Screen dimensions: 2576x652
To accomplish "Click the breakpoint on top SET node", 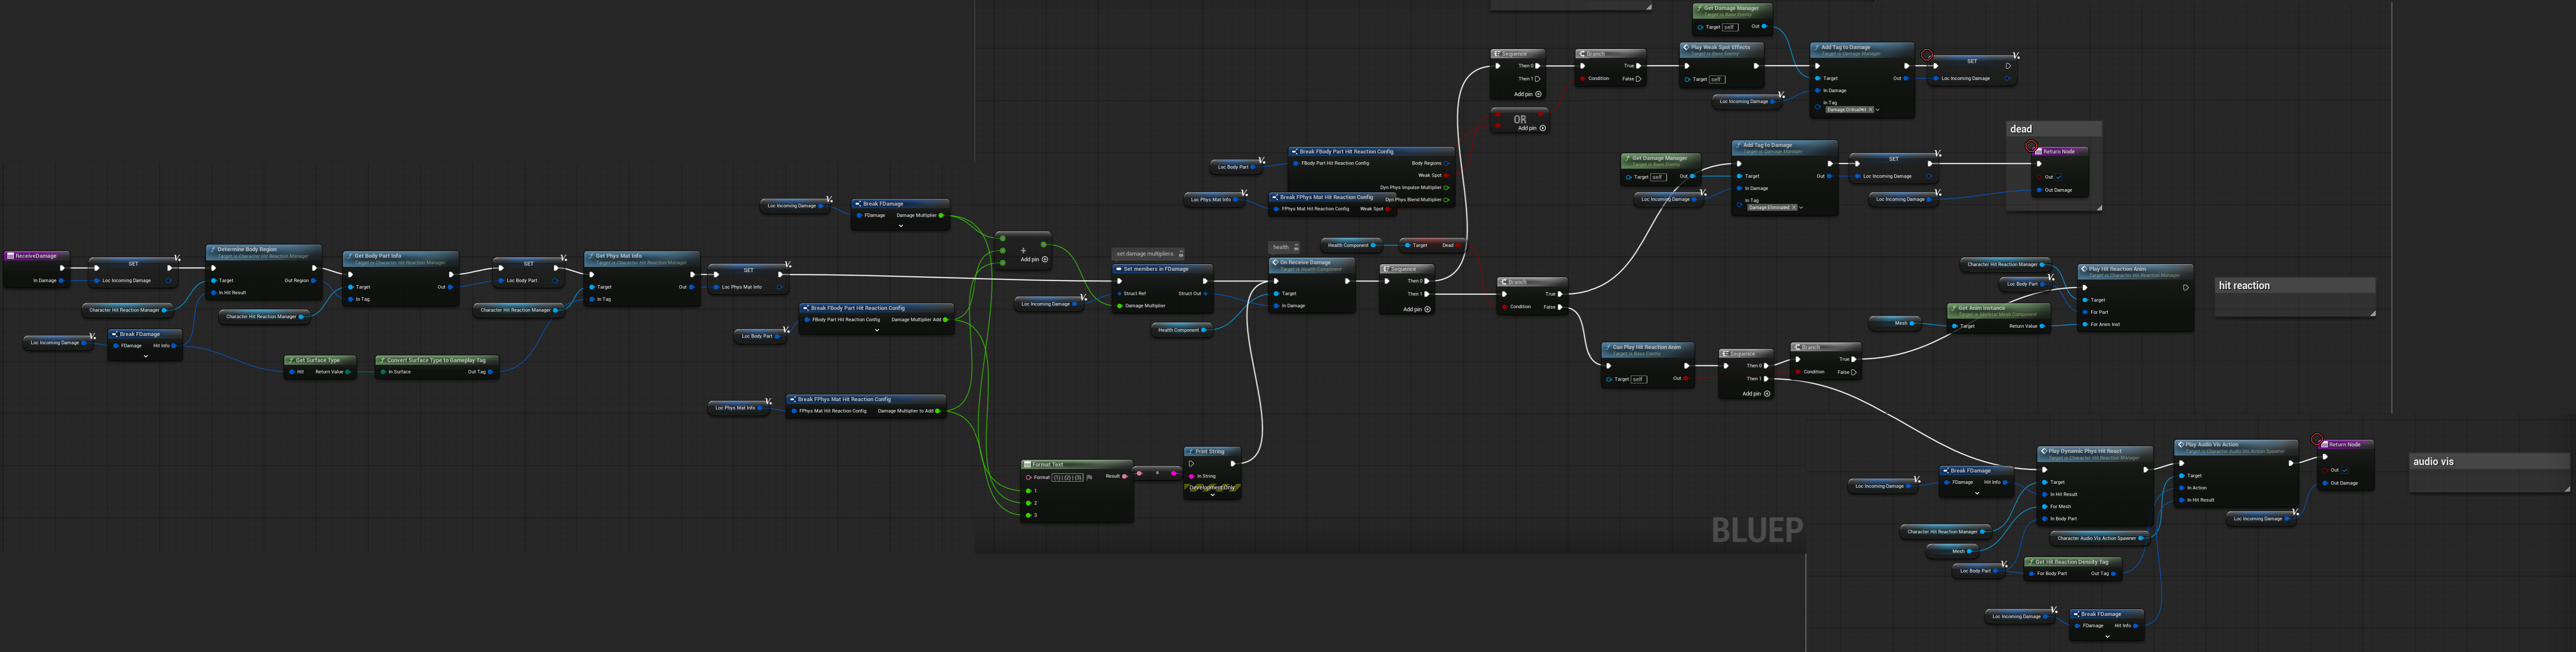I will (1927, 55).
